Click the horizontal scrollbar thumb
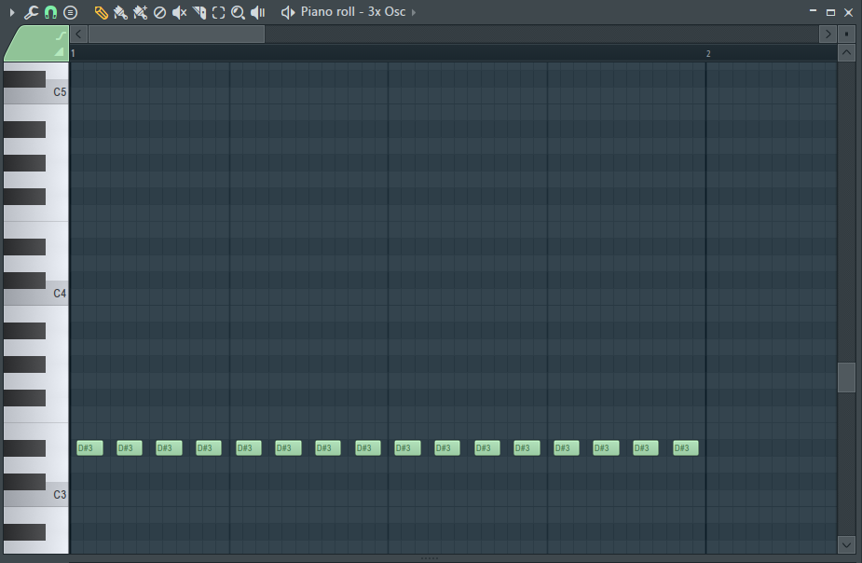Screen dimensions: 862x563 click(176, 34)
